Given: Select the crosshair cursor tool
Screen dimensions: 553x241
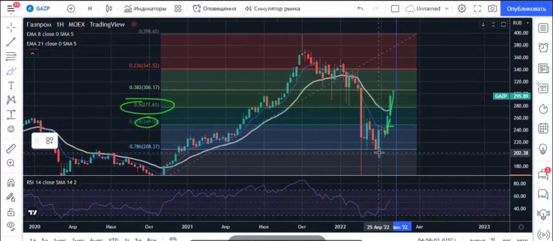Looking at the screenshot, I should tap(11, 28).
